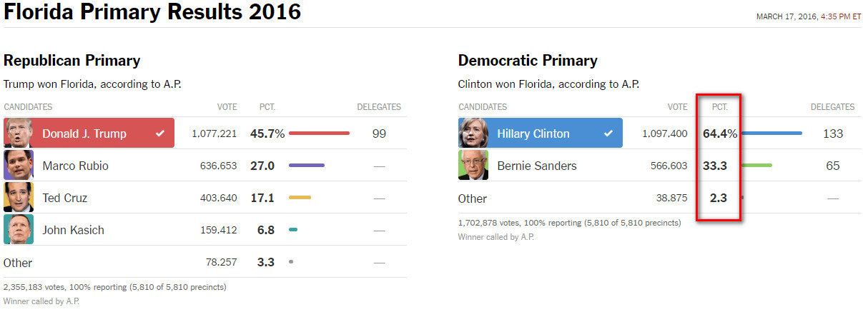This screenshot has height=317, width=863.
Task: Click John Kasich's candidate photo
Action: (x=19, y=229)
